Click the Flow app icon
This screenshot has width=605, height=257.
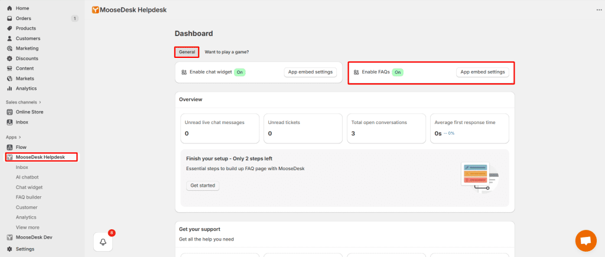(x=9, y=147)
